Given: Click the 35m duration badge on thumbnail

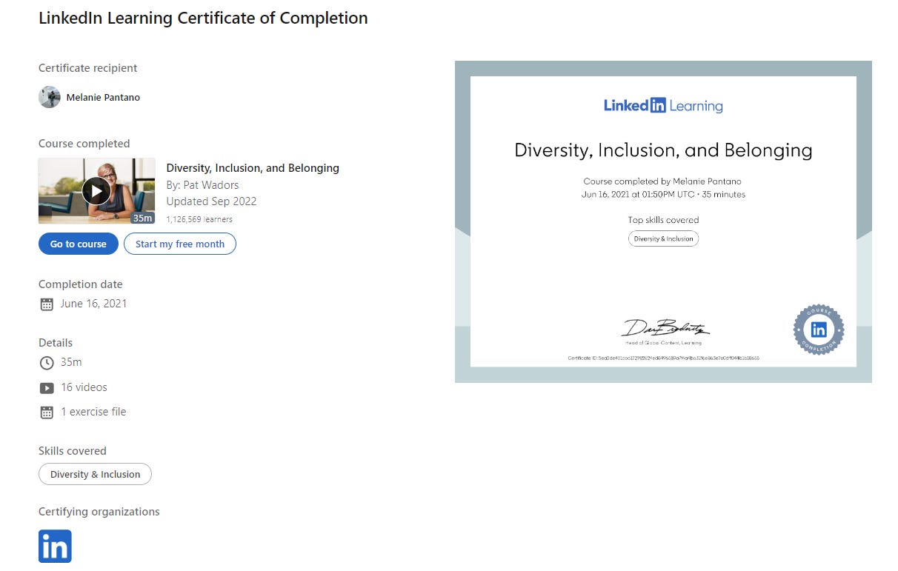Looking at the screenshot, I should point(142,218).
